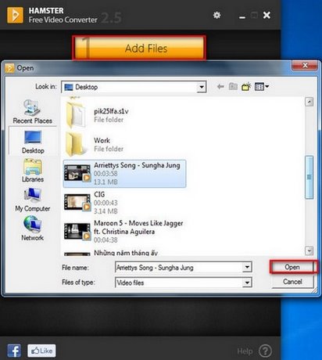Expand the Look in Desktop dropdown
Image resolution: width=322 pixels, height=360 pixels.
201,87
